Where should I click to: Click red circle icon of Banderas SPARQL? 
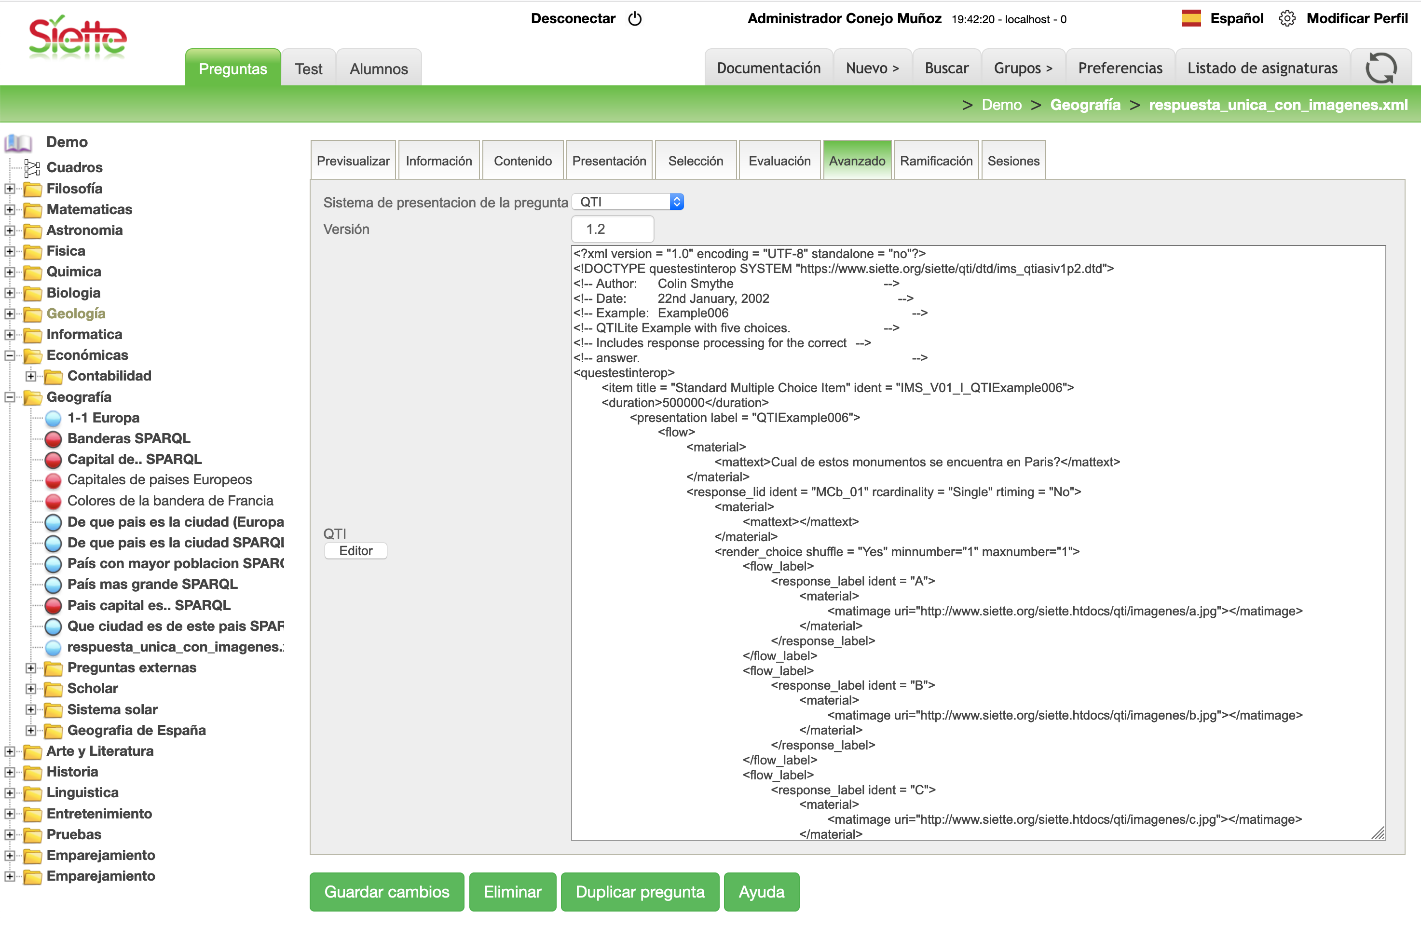pyautogui.click(x=53, y=439)
